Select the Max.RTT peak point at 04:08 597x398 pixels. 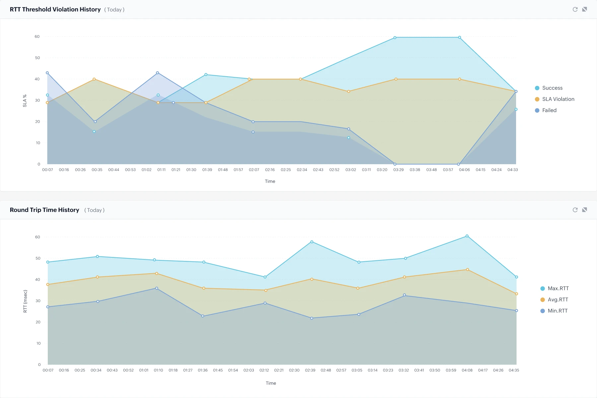(x=467, y=236)
